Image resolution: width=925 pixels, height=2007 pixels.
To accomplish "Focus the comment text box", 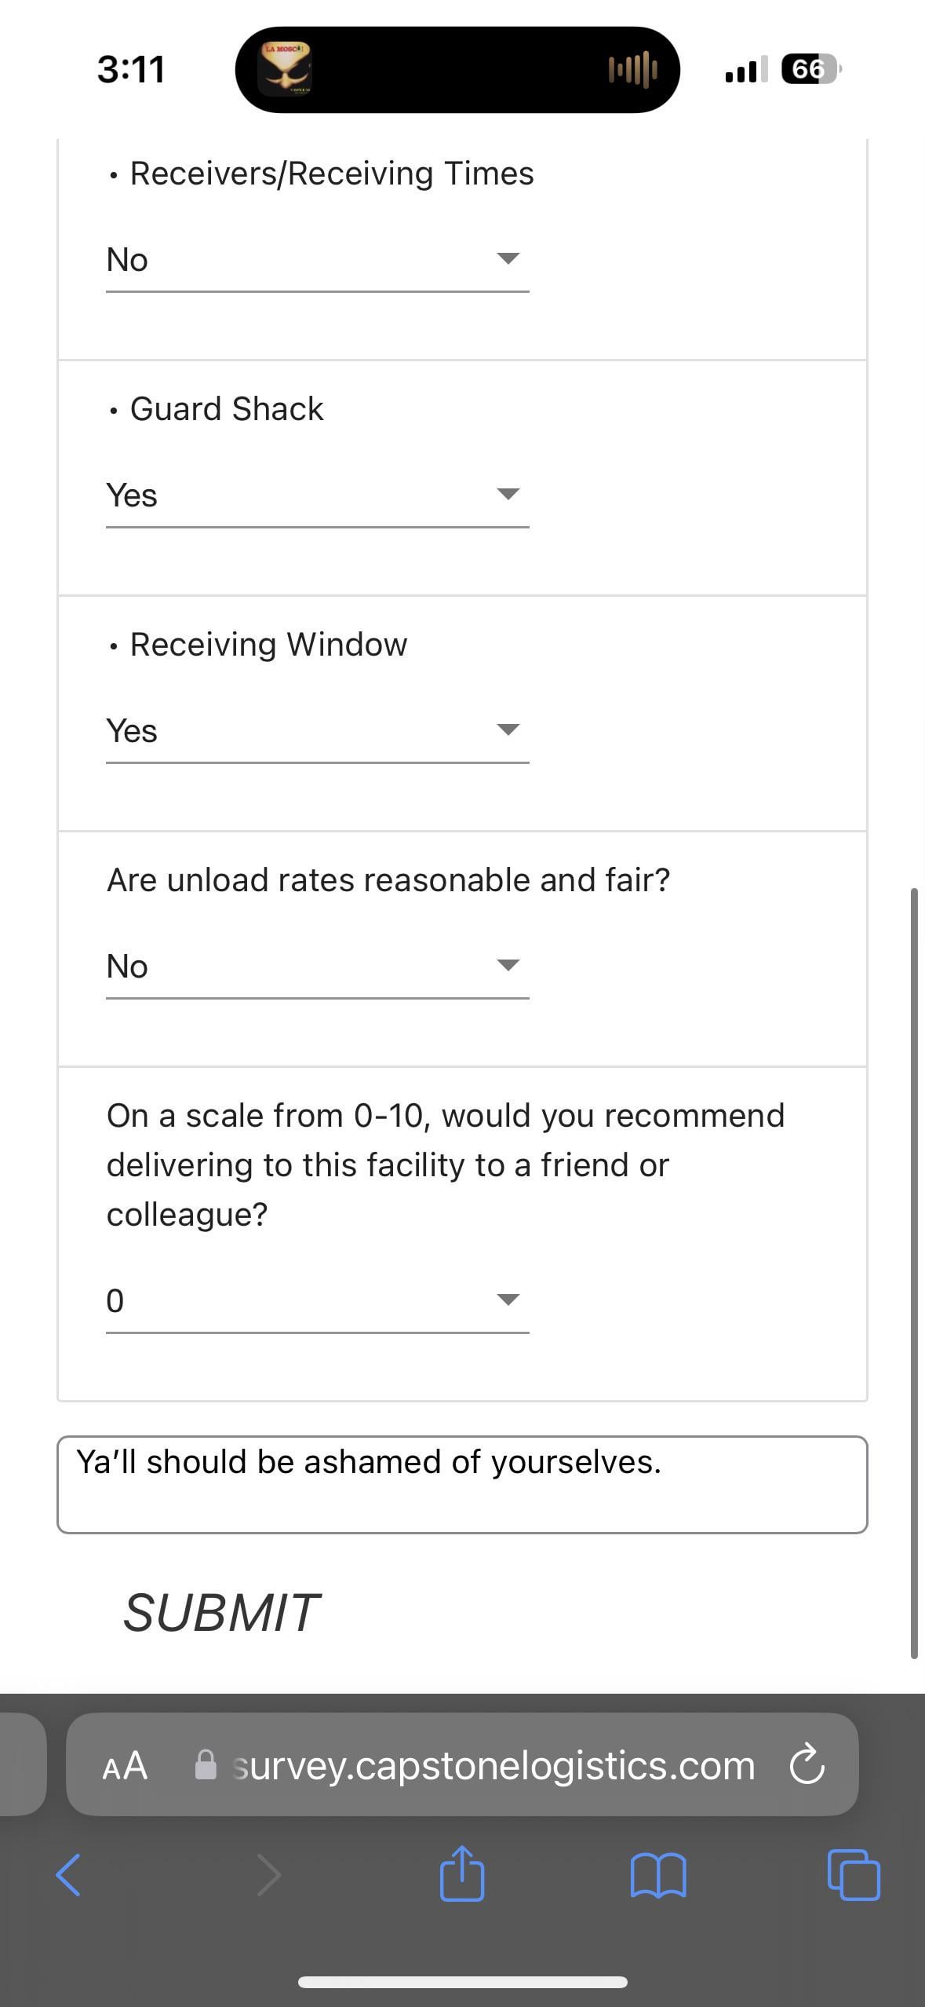I will tap(462, 1484).
